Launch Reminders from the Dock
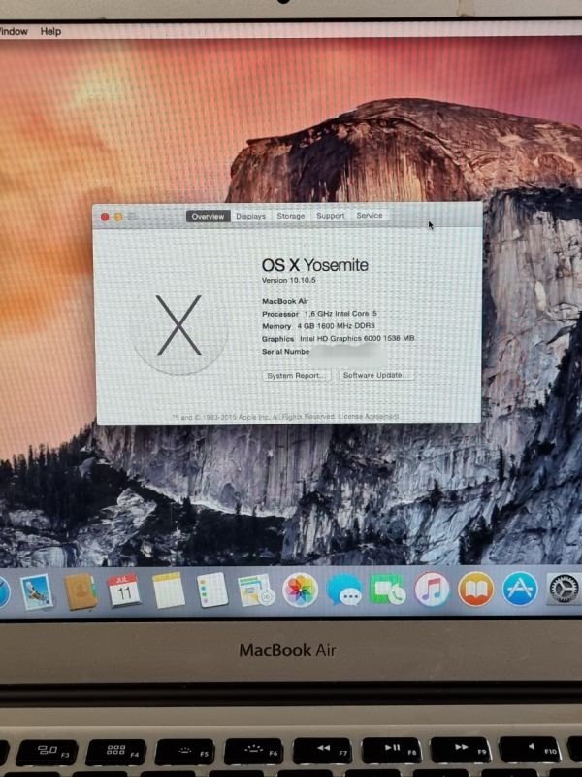The image size is (582, 777). point(212,591)
